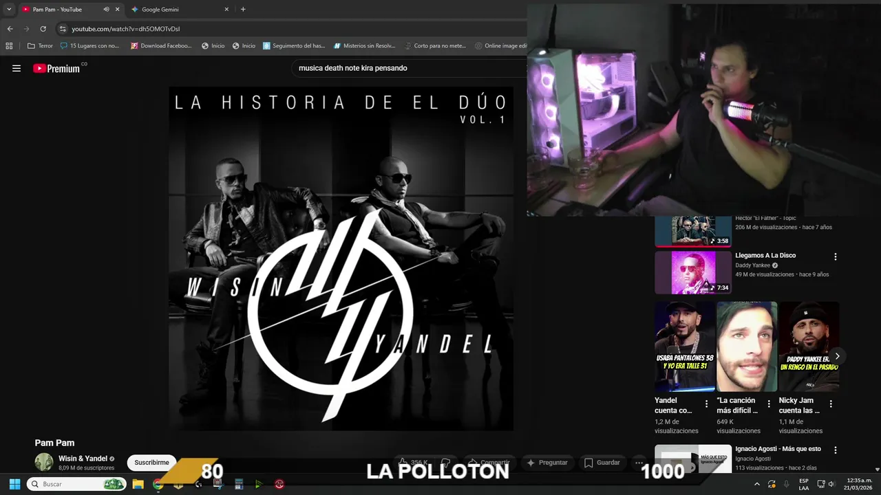Image resolution: width=881 pixels, height=495 pixels.
Task: Save video with the Guardar button
Action: pyautogui.click(x=602, y=463)
